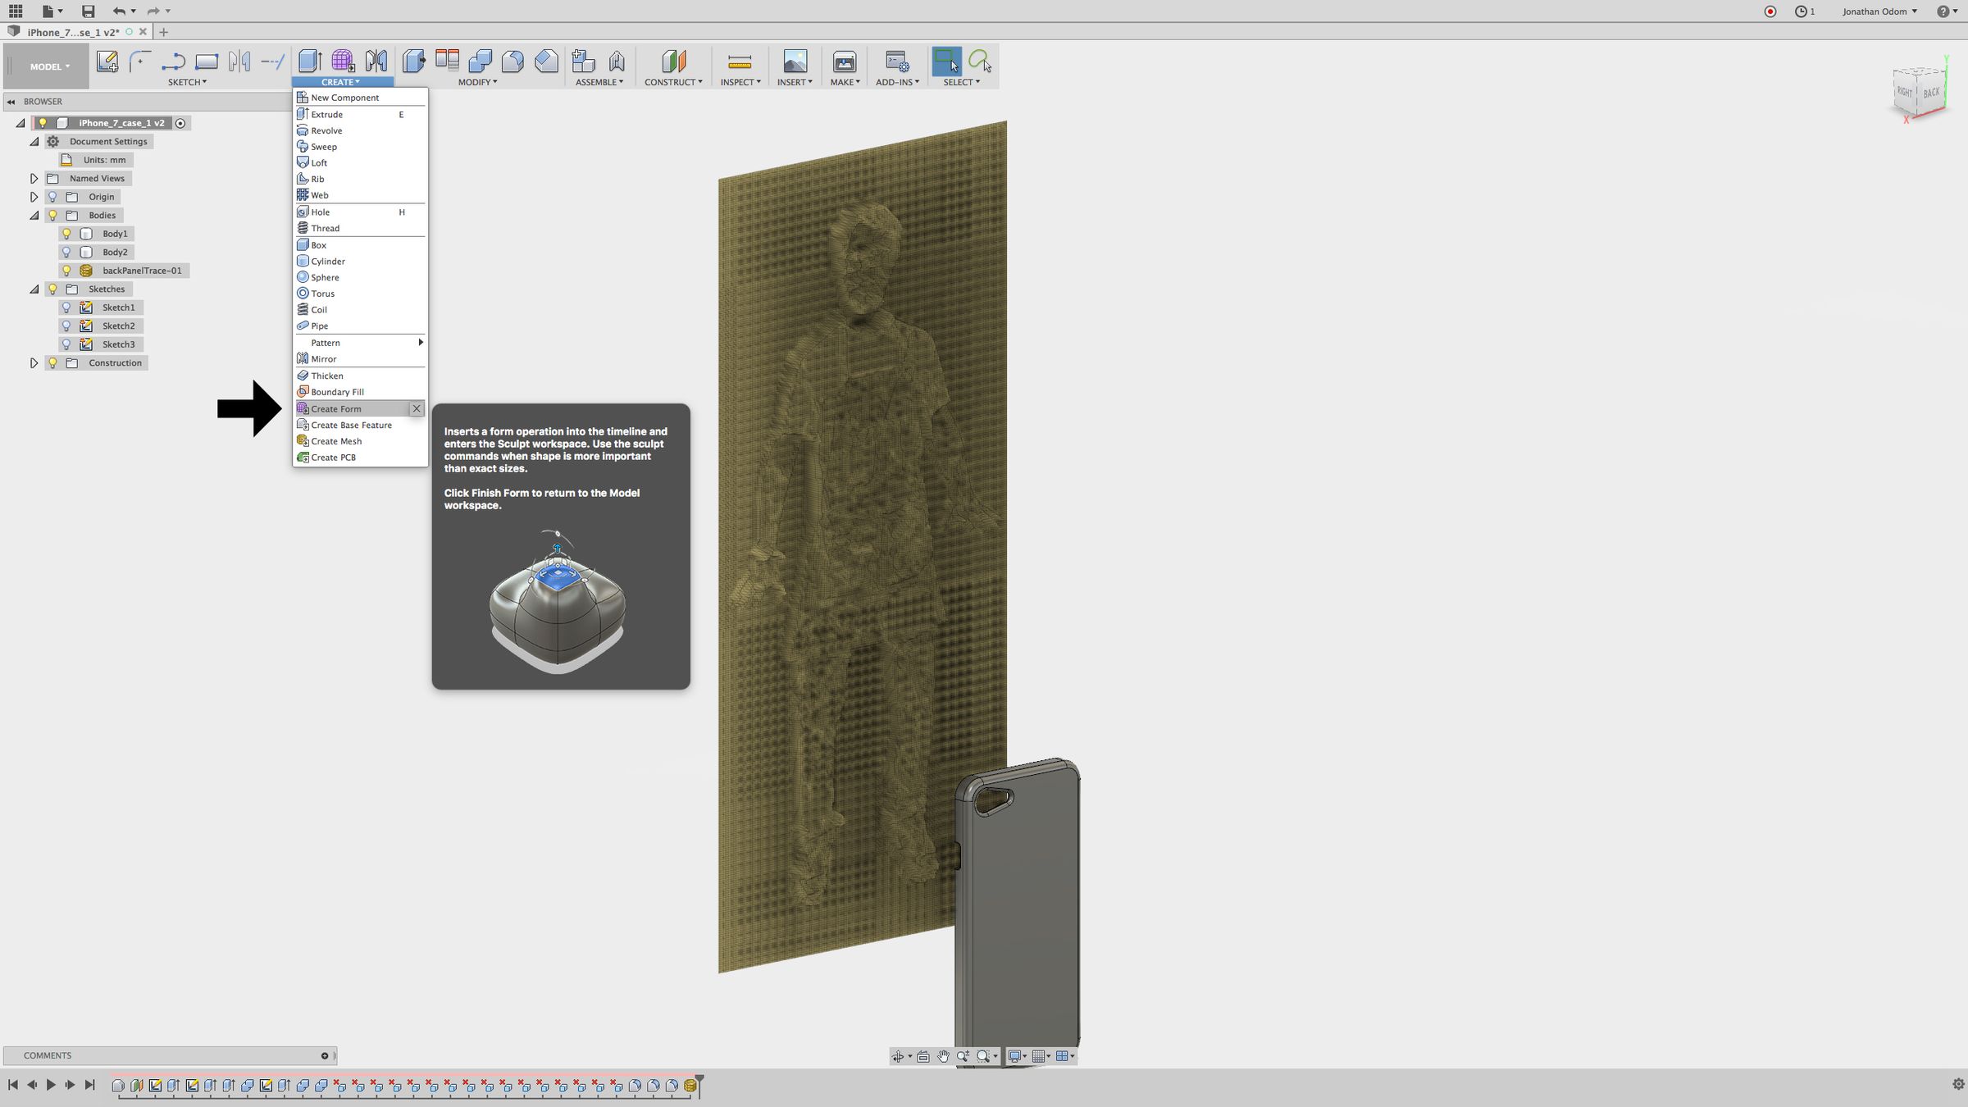Open the MODEL workspace dropdown

click(49, 66)
